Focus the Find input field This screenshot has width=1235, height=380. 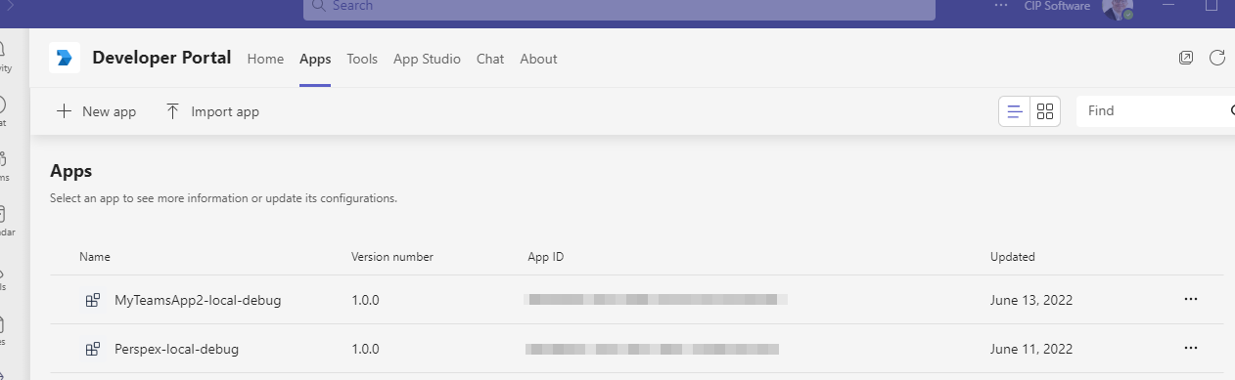1155,111
